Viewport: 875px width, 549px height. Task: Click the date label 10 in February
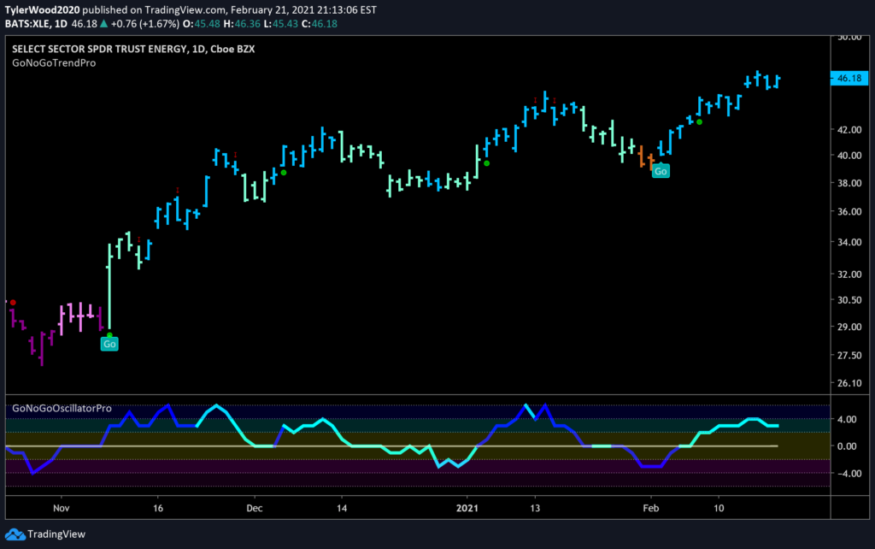coord(719,508)
